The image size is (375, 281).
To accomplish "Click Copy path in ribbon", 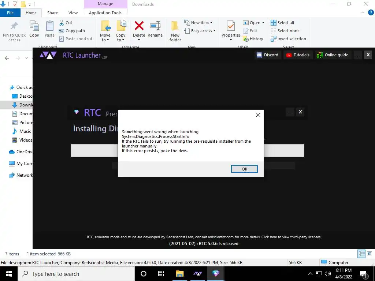I will pos(72,31).
